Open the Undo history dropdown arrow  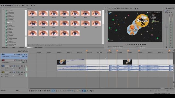(25, 5)
